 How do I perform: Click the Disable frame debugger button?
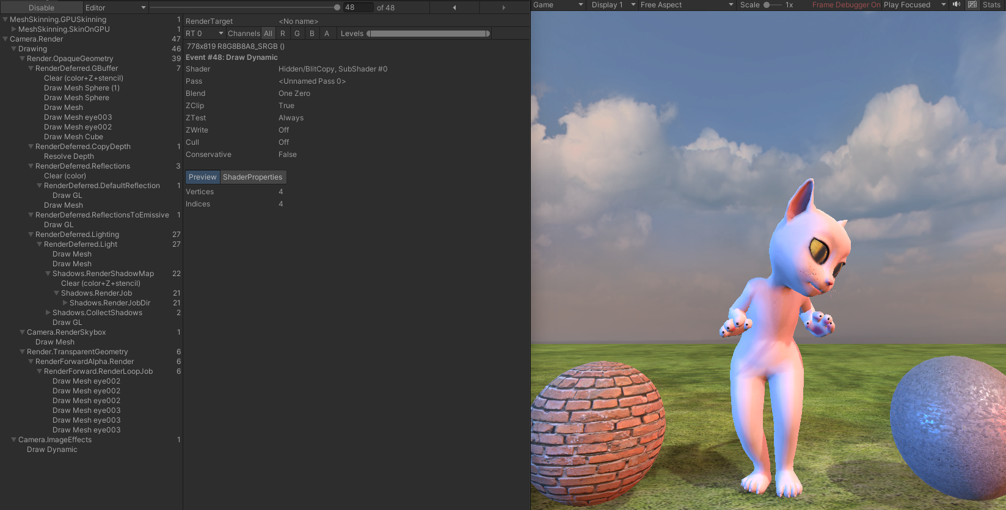point(42,8)
